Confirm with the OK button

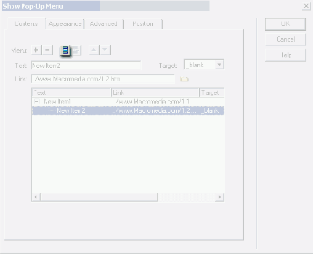click(285, 24)
